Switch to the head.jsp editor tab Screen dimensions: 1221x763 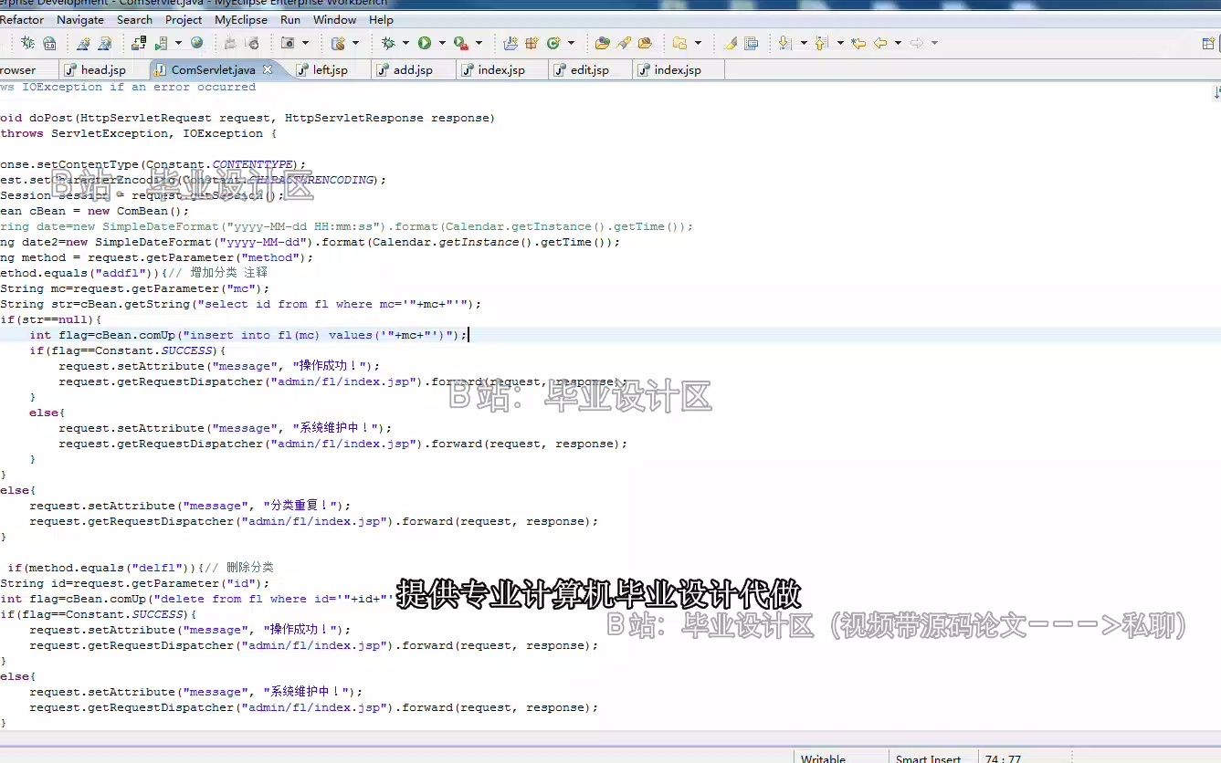(103, 69)
